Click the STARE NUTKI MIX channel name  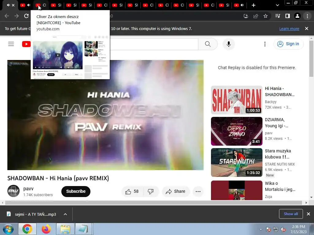point(280,164)
